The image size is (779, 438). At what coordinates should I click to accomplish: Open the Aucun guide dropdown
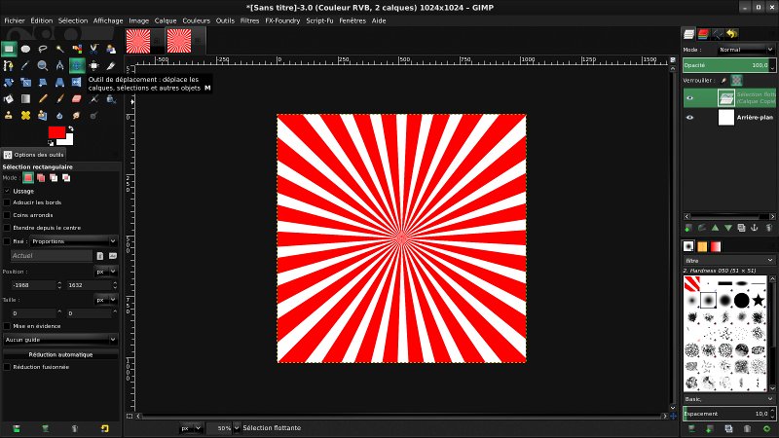[x=60, y=340]
